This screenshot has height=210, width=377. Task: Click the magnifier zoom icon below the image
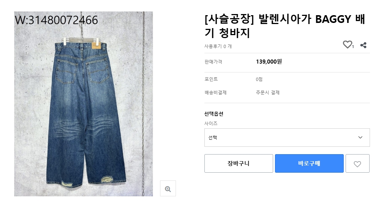168,189
